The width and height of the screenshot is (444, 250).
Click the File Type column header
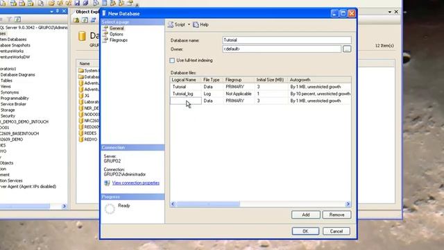212,80
